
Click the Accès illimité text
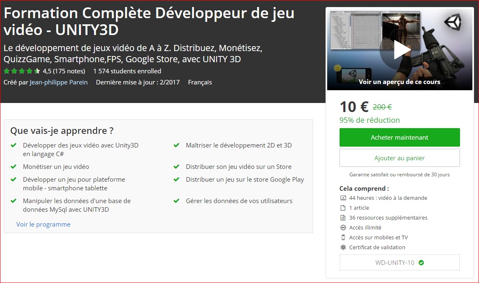366,227
